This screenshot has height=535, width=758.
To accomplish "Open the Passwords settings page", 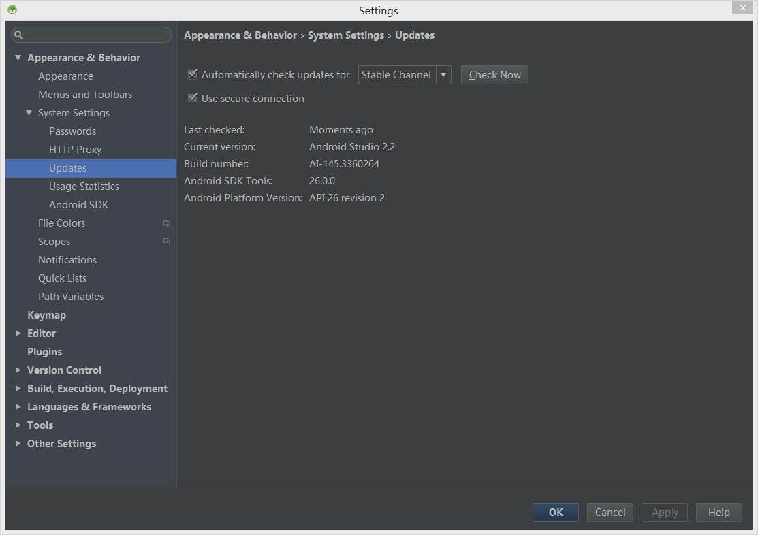I will [x=72, y=131].
